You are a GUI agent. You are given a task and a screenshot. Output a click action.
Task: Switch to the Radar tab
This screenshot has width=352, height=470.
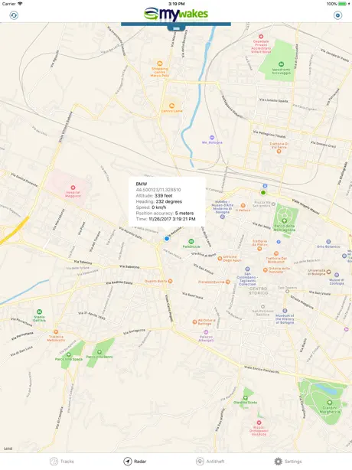coord(135,461)
